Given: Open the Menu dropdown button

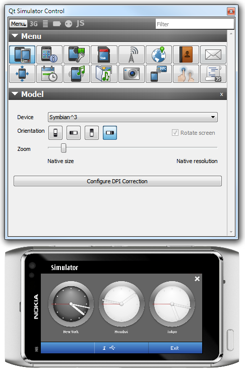Looking at the screenshot, I should [x=18, y=24].
